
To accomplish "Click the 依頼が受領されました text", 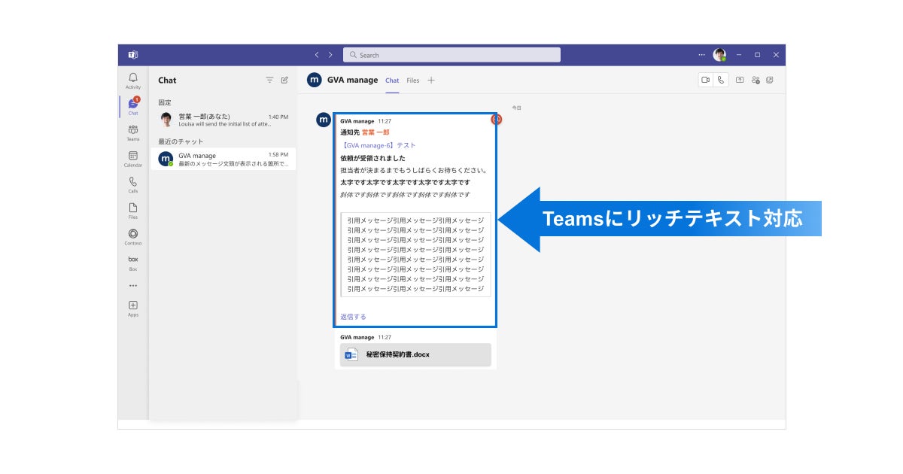I will pos(372,158).
